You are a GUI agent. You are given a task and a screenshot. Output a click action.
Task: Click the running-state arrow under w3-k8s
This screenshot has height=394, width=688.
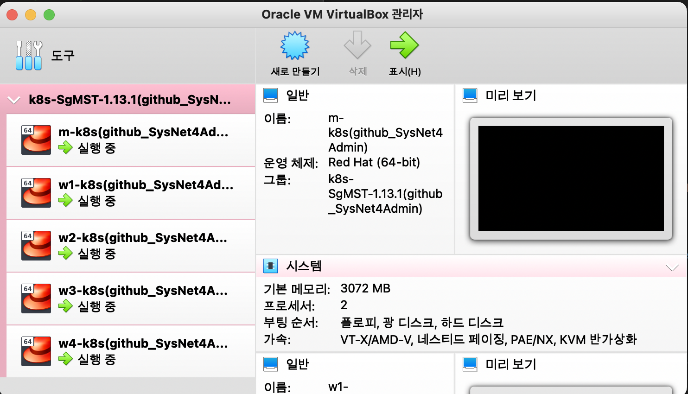coord(65,306)
